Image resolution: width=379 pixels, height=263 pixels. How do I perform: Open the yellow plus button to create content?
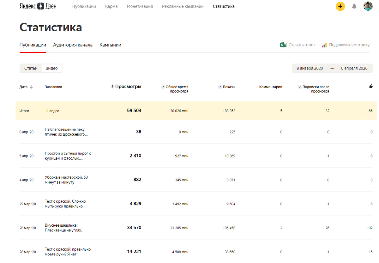click(340, 6)
